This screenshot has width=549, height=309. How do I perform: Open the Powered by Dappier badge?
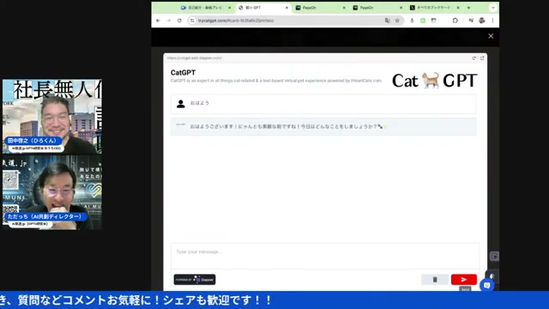pos(195,279)
